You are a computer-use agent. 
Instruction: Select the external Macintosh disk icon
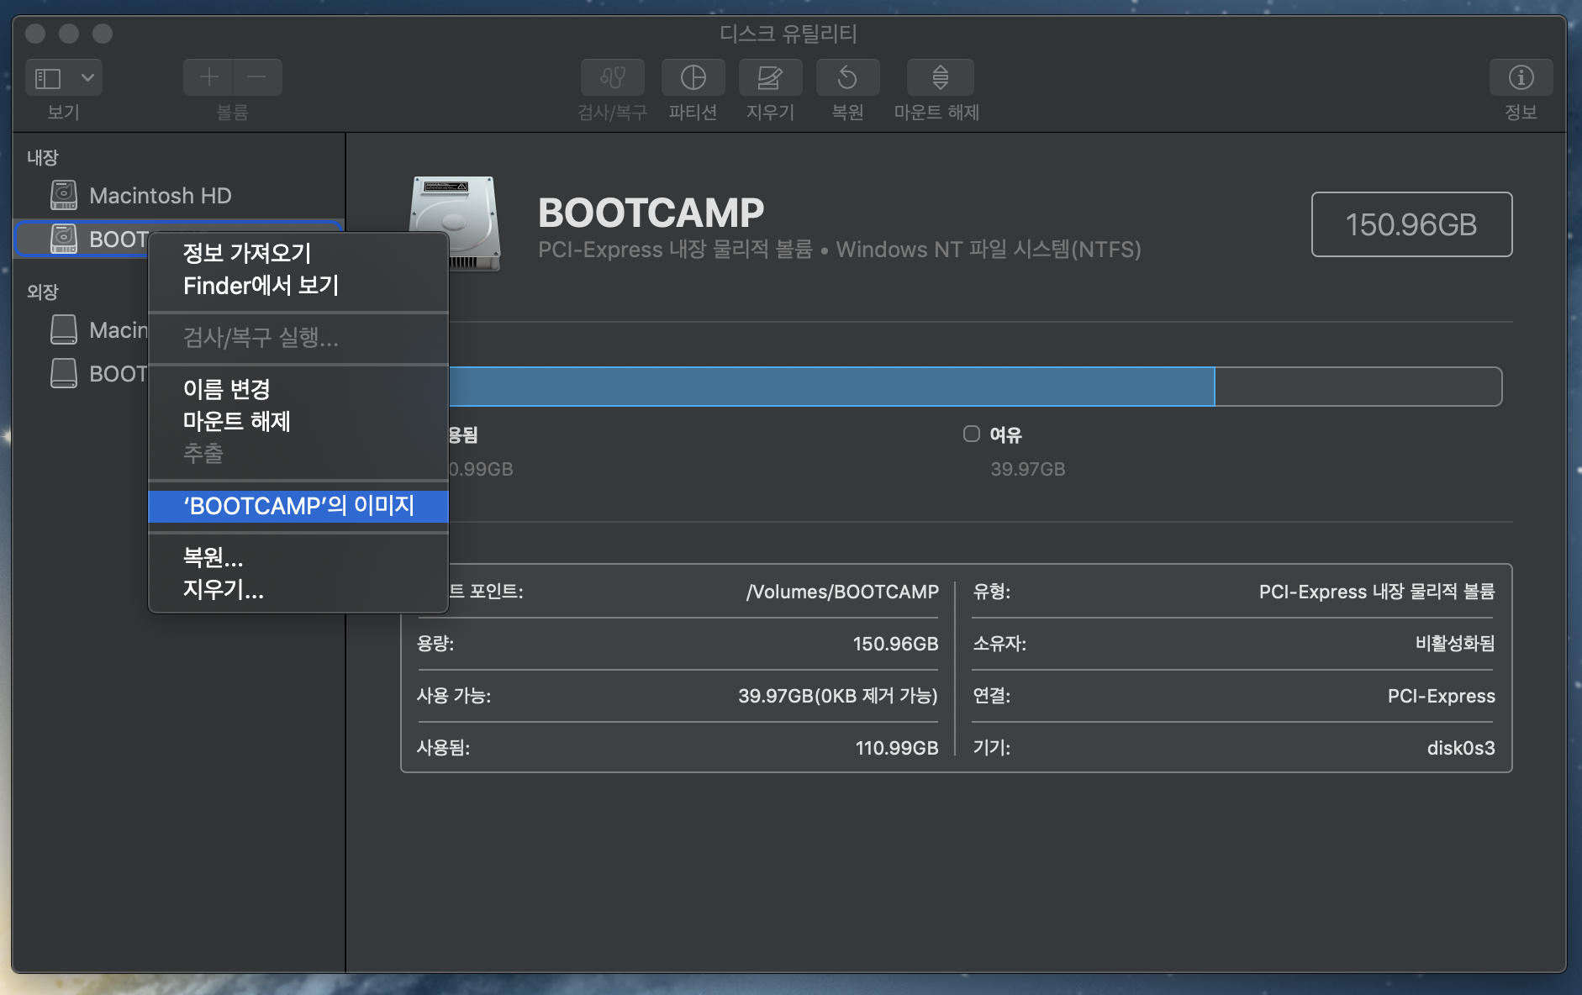coord(64,329)
